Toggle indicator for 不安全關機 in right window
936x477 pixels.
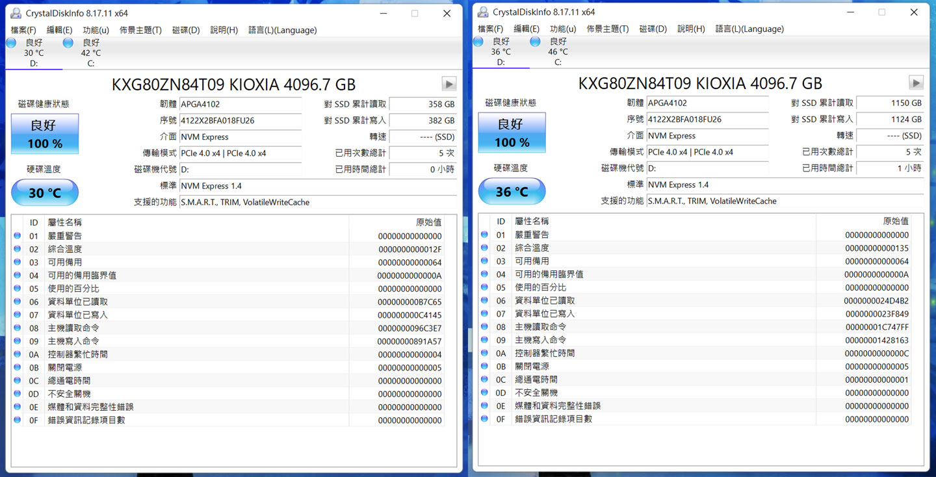pyautogui.click(x=484, y=393)
